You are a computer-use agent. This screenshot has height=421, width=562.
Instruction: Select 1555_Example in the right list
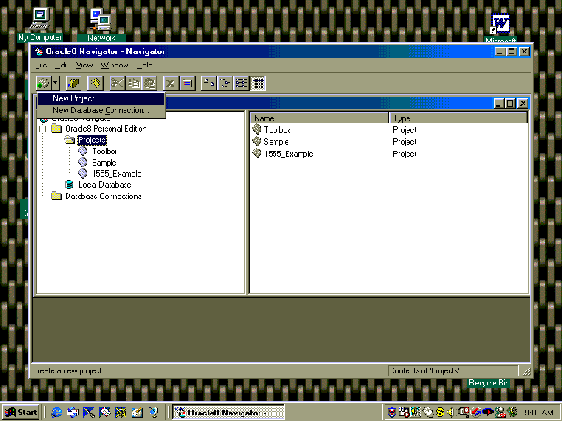click(288, 154)
